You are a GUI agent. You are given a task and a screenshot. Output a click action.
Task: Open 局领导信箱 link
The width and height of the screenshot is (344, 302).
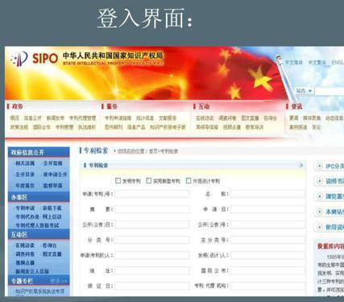207,127
